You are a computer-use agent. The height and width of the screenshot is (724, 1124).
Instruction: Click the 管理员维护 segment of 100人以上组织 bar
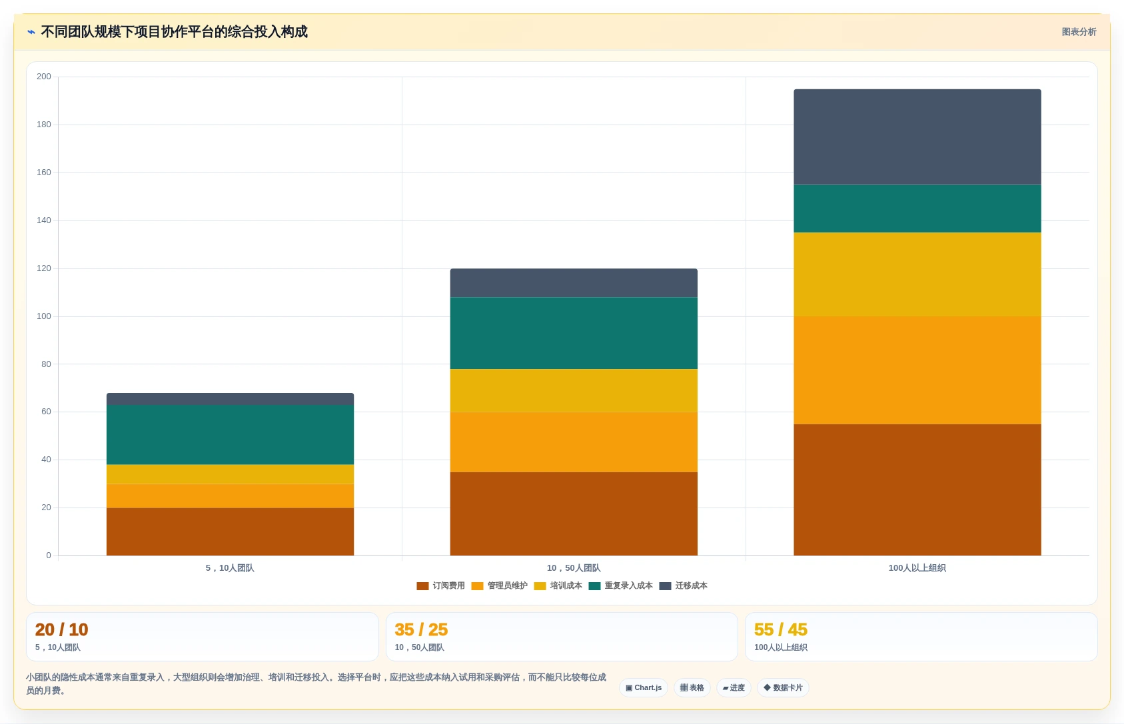(917, 370)
